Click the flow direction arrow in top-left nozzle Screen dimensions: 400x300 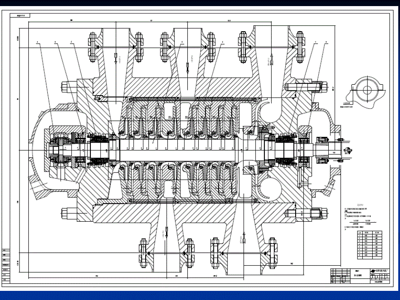point(116,58)
